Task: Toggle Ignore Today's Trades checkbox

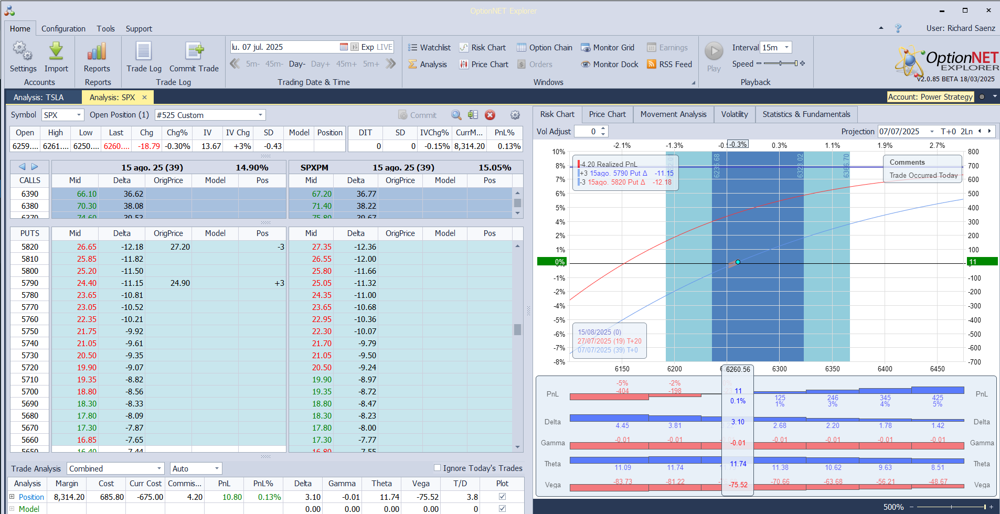Action: tap(437, 468)
